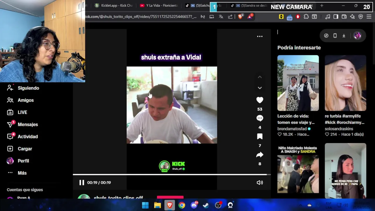This screenshot has height=211, width=375.
Task: Click the download arrow icon near the avatar
Action: click(344, 36)
